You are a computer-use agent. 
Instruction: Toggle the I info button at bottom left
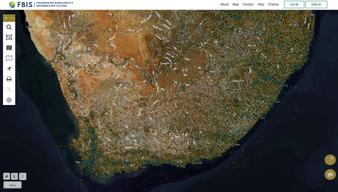click(x=22, y=176)
